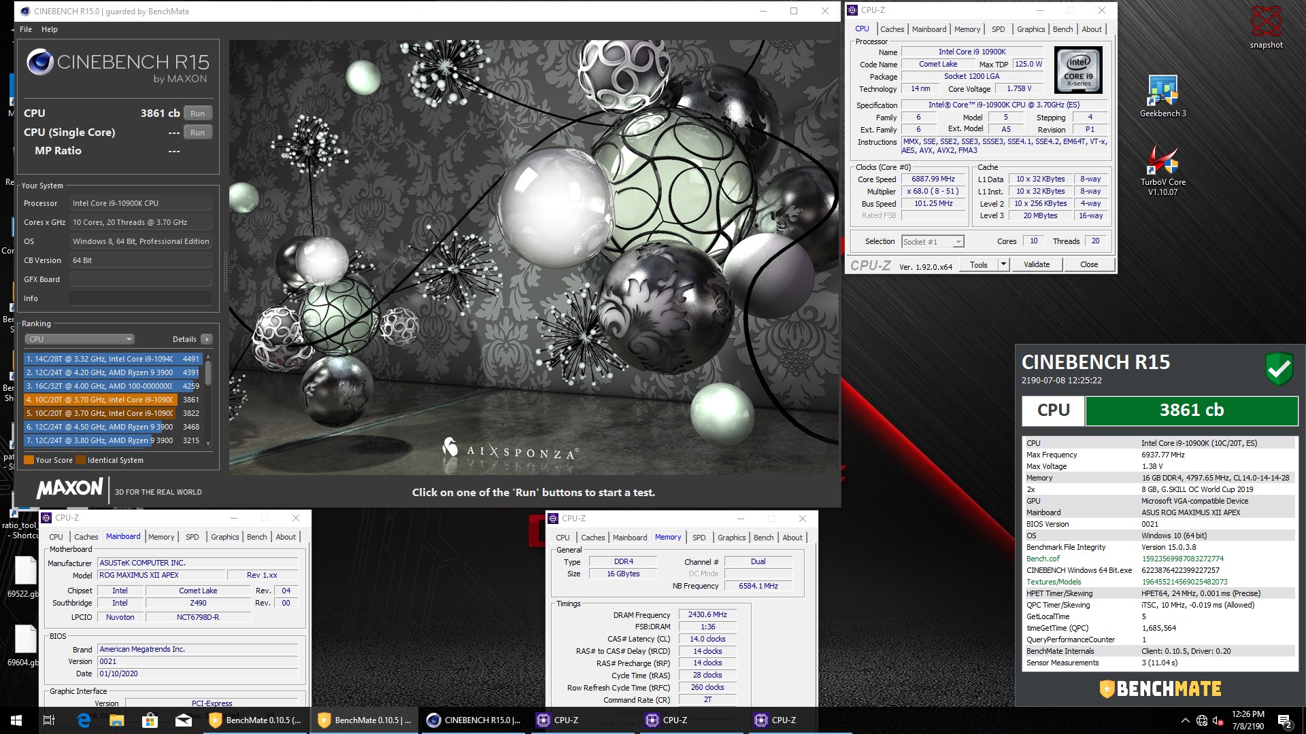Image resolution: width=1306 pixels, height=734 pixels.
Task: Select highlighted ranking row 4 score 3861
Action: point(113,400)
